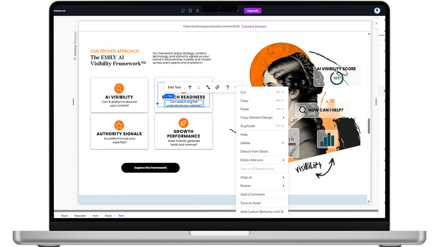
Task: Expand the Copy Element Design submenu
Action: click(283, 117)
